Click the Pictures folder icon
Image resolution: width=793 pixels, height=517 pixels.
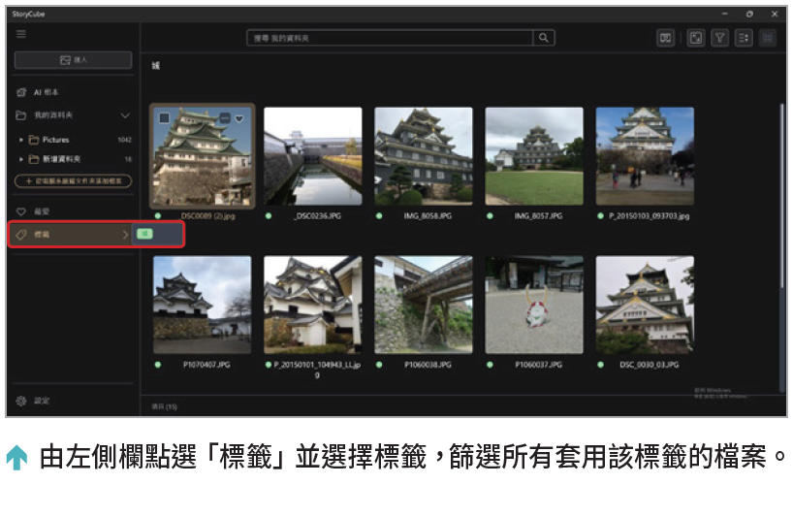34,139
